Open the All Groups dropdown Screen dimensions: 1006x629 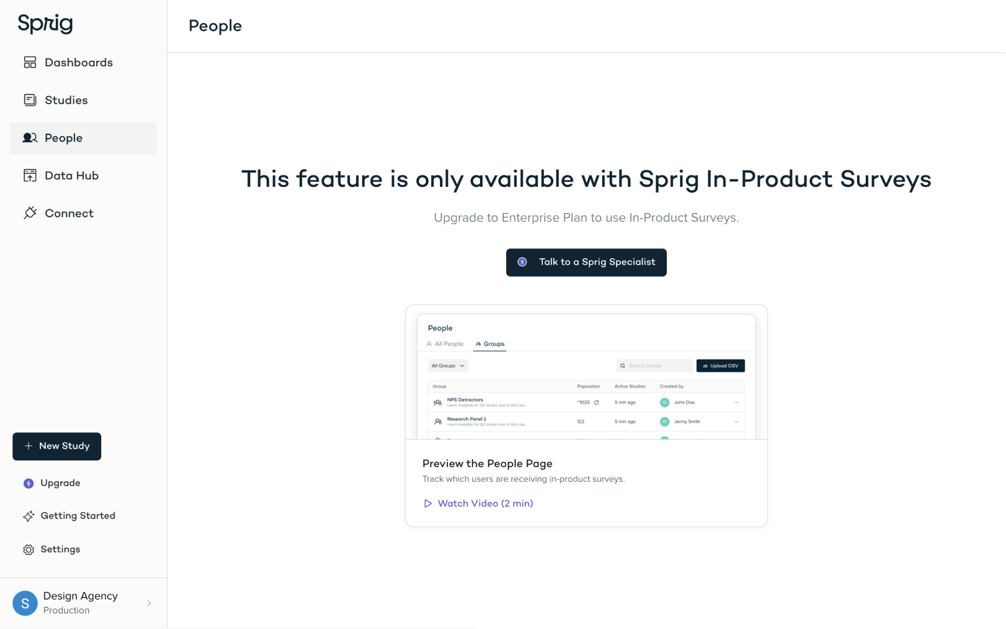coord(447,365)
